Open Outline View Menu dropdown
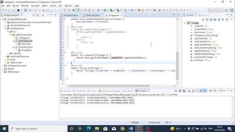 [232, 19]
